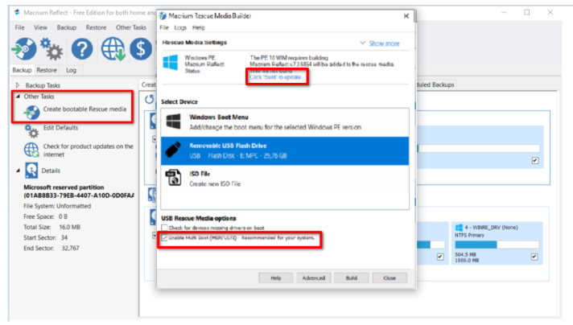Expand the Backup Tasks tree section
Image resolution: width=573 pixels, height=325 pixels.
[18, 85]
